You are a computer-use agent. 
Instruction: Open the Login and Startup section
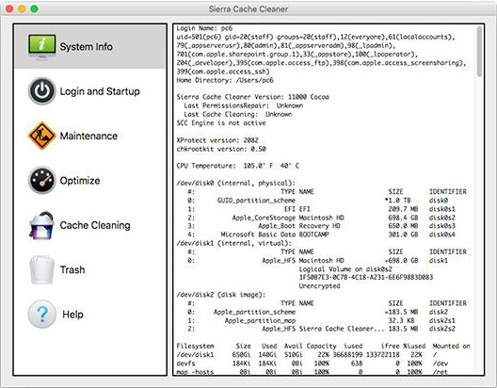[100, 91]
